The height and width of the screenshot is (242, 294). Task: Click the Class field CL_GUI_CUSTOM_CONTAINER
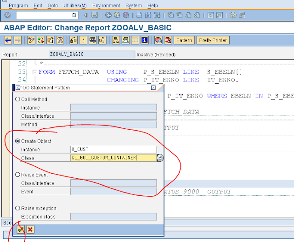pyautogui.click(x=113, y=158)
